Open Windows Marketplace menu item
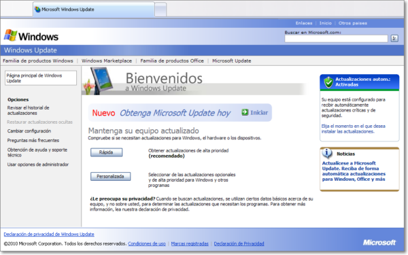This screenshot has height=255, width=408. 107,61
